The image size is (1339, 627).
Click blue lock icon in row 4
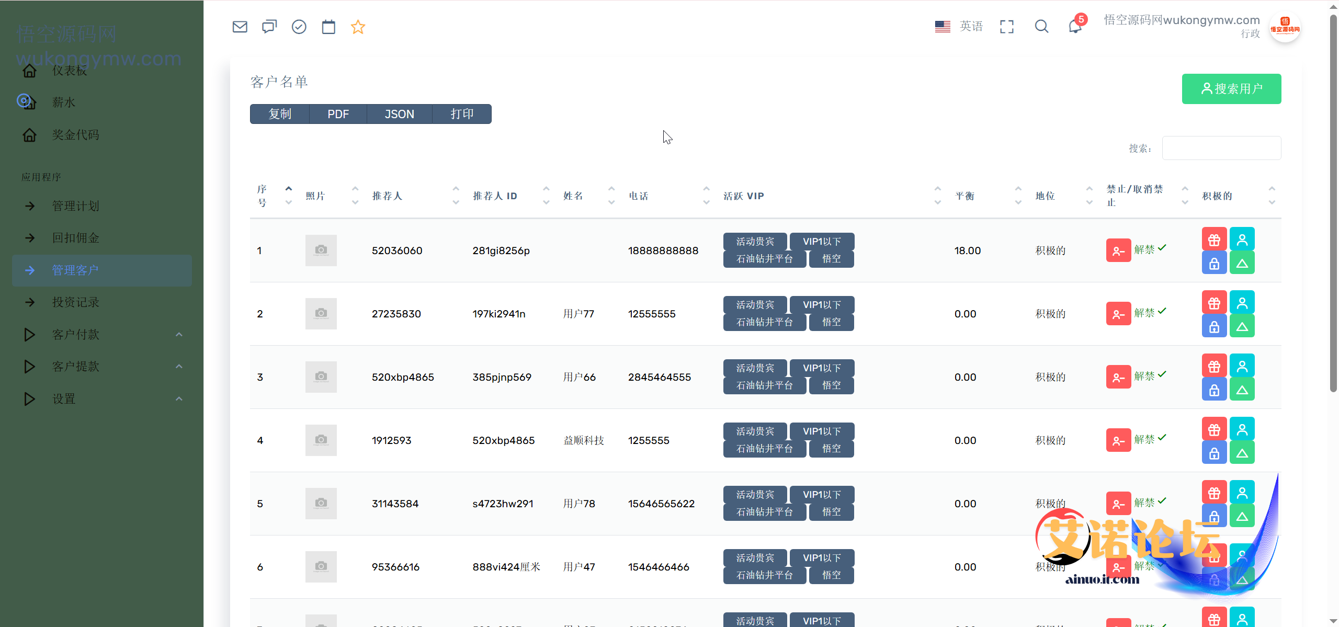(1214, 453)
